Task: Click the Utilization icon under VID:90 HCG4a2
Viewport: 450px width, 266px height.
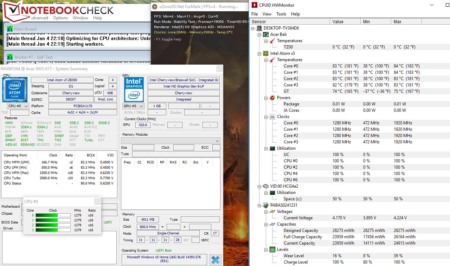Action: pos(272,193)
